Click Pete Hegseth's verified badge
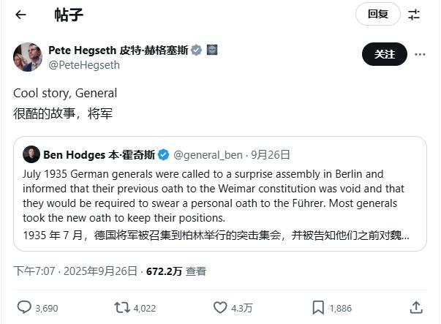 click(x=197, y=50)
